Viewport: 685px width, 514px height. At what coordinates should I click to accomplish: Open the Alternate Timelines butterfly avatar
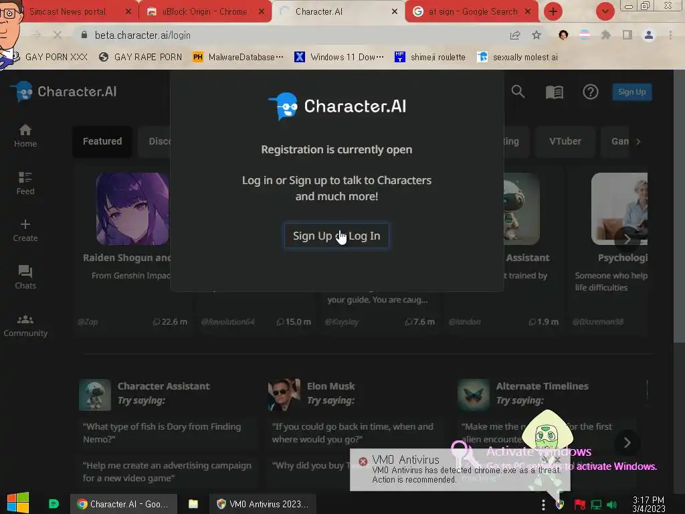[x=474, y=395]
